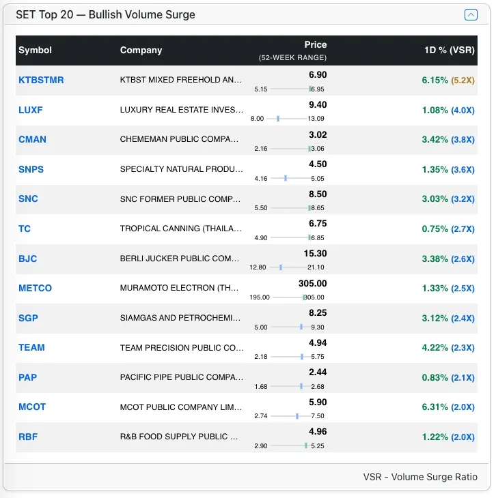Screen dimensions: 496x498
Task: Click company name TEAM PRECISION PUBLIC CO…
Action: [182, 347]
